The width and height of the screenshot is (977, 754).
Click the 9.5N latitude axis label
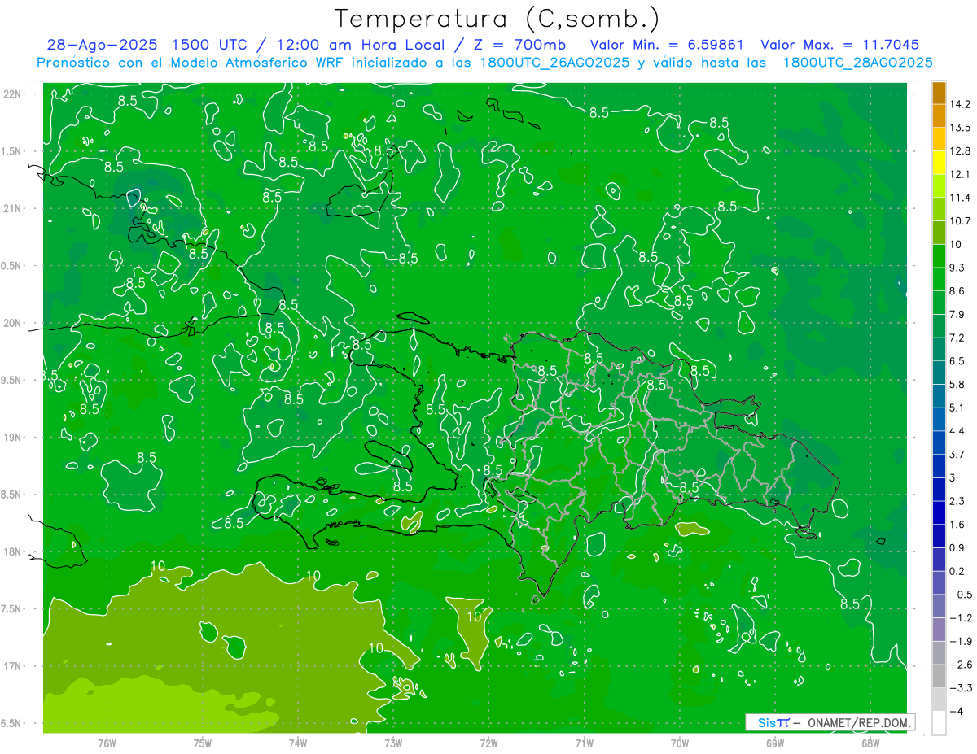tap(12, 381)
